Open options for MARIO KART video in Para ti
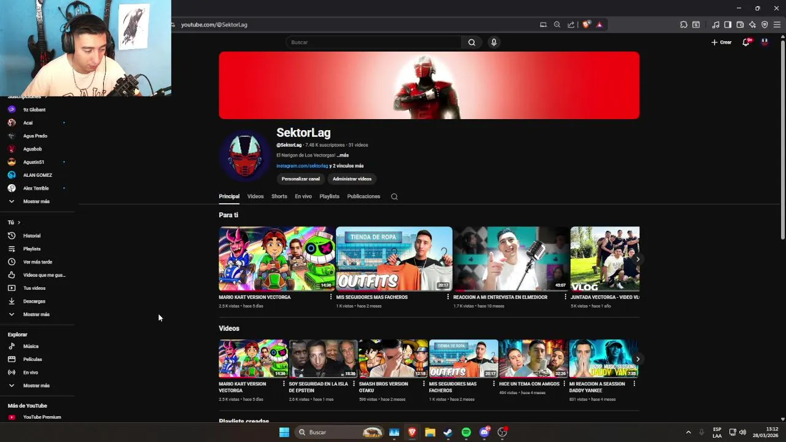The image size is (786, 442). pyautogui.click(x=331, y=297)
